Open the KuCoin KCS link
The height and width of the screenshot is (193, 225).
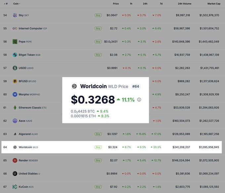(x=26, y=187)
